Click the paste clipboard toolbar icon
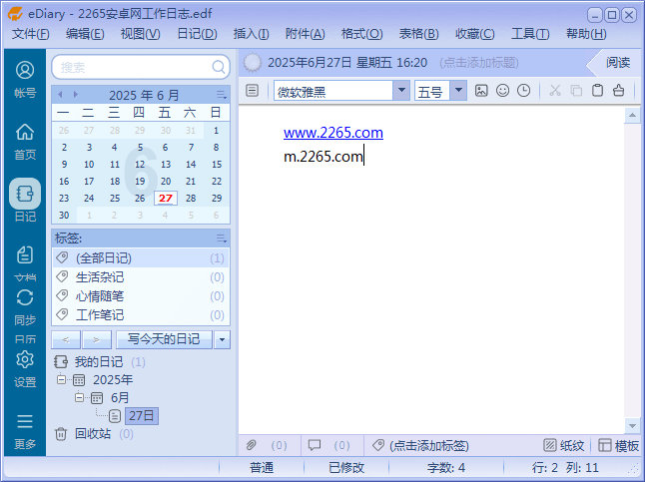645x482 pixels. (x=597, y=91)
